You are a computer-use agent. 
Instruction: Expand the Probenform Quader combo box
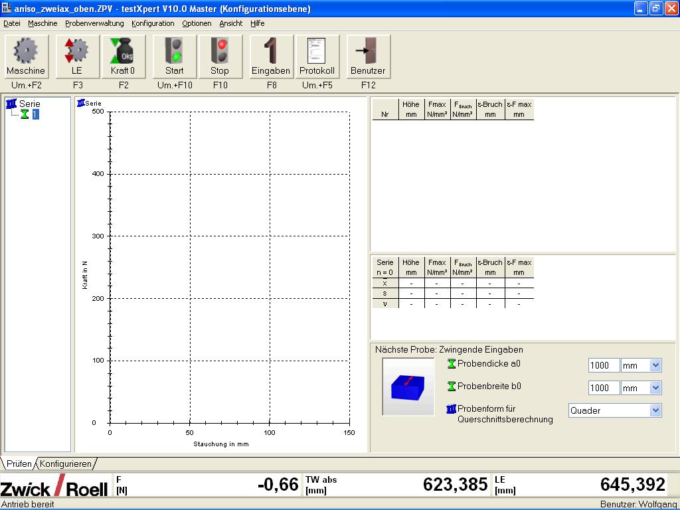pyautogui.click(x=655, y=410)
